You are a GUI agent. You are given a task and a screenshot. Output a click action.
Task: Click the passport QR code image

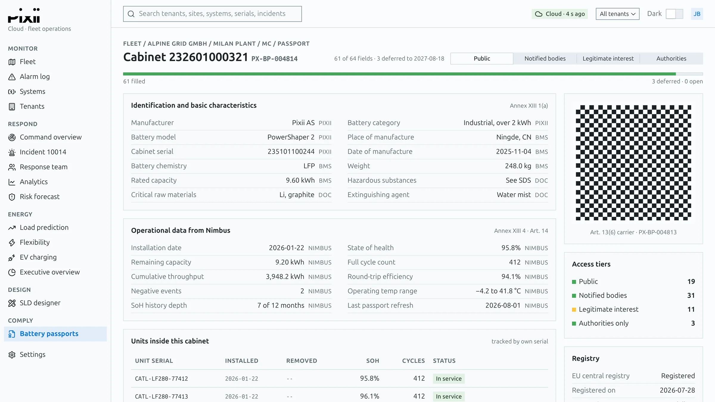[x=633, y=163]
